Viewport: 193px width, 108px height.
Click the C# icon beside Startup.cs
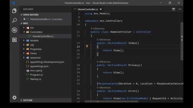27,79
